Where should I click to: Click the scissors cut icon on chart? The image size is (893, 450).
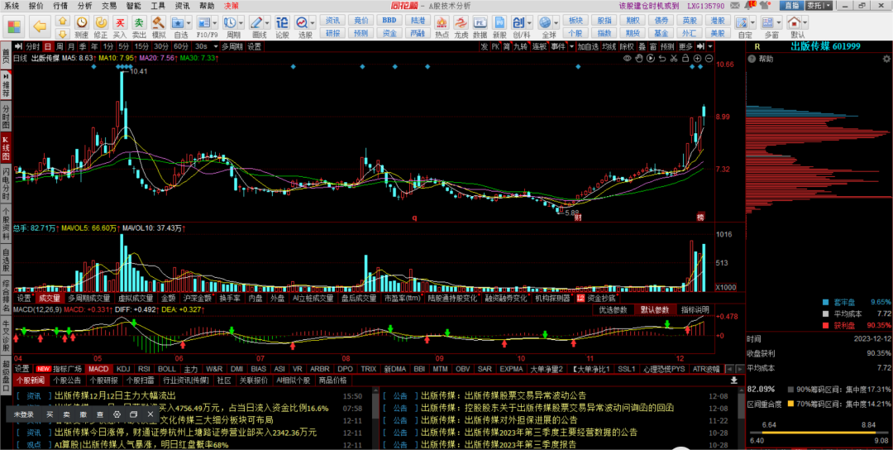coord(674,58)
